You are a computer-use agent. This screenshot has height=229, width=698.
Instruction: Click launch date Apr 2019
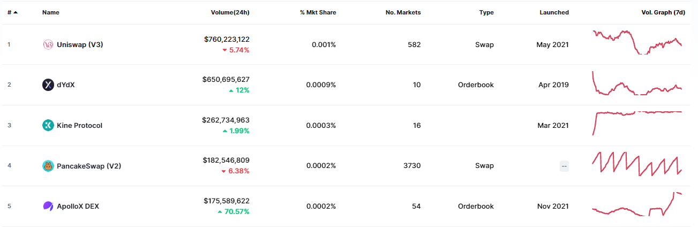(554, 85)
